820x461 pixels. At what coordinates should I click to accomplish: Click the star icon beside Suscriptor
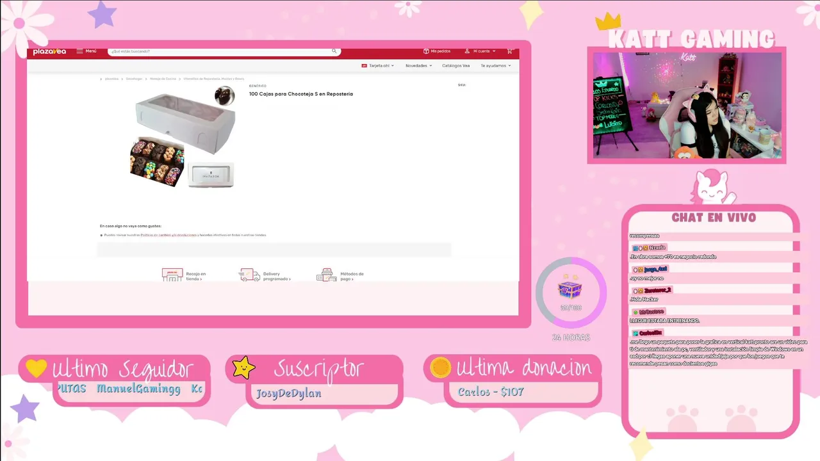coord(243,368)
